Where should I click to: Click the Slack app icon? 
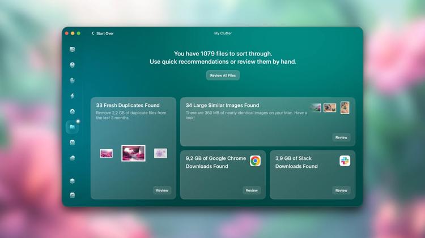click(345, 161)
